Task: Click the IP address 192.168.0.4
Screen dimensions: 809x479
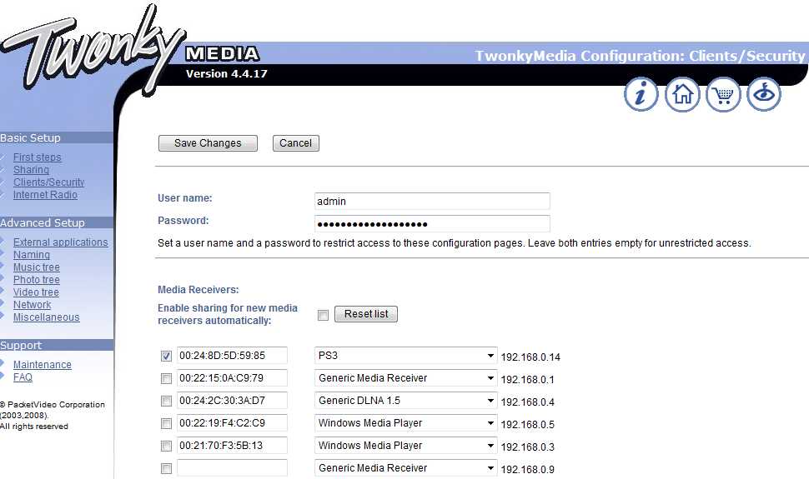Action: 527,402
